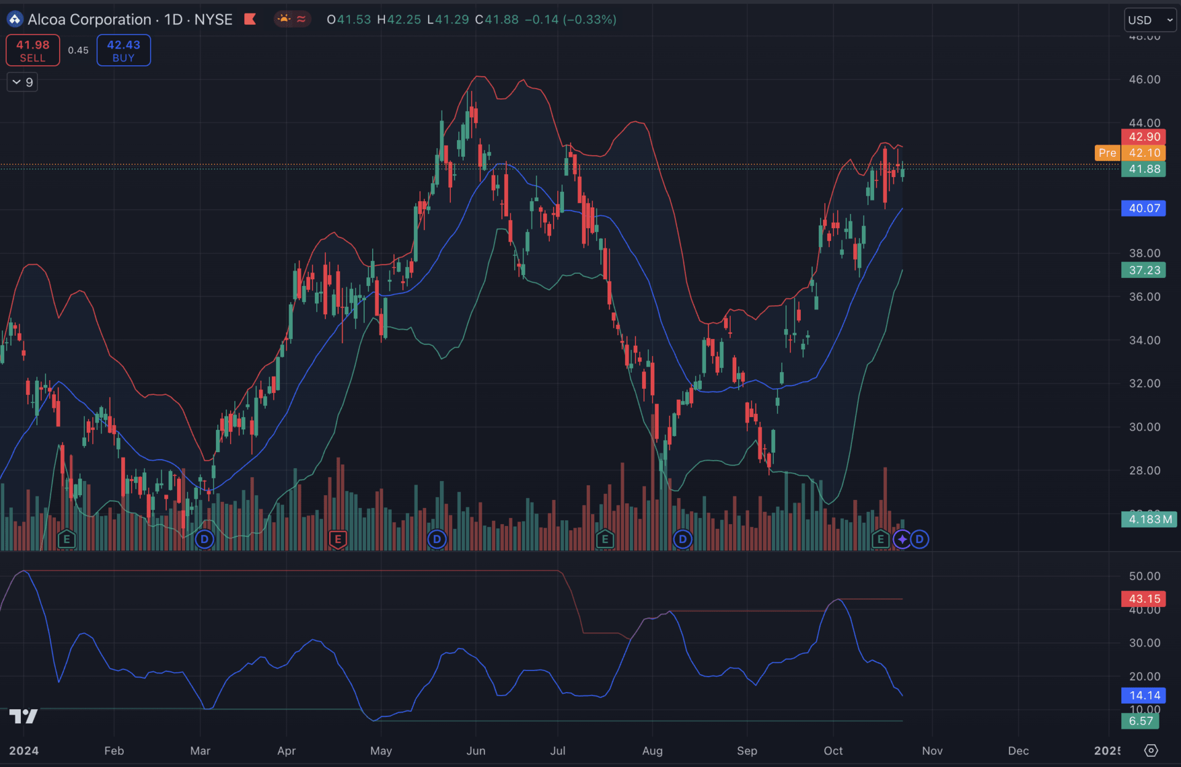Click the green 37.23 lower band label
Image resolution: width=1181 pixels, height=767 pixels.
1143,270
